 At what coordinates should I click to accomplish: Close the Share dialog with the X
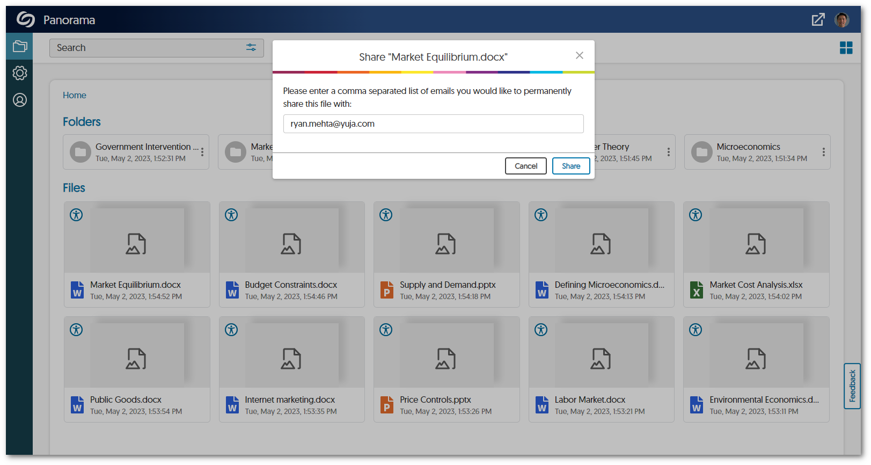point(579,55)
